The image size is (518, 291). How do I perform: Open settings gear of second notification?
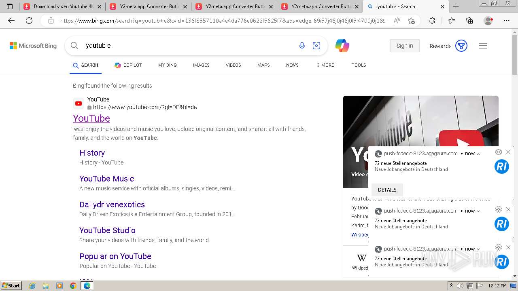pos(499,209)
